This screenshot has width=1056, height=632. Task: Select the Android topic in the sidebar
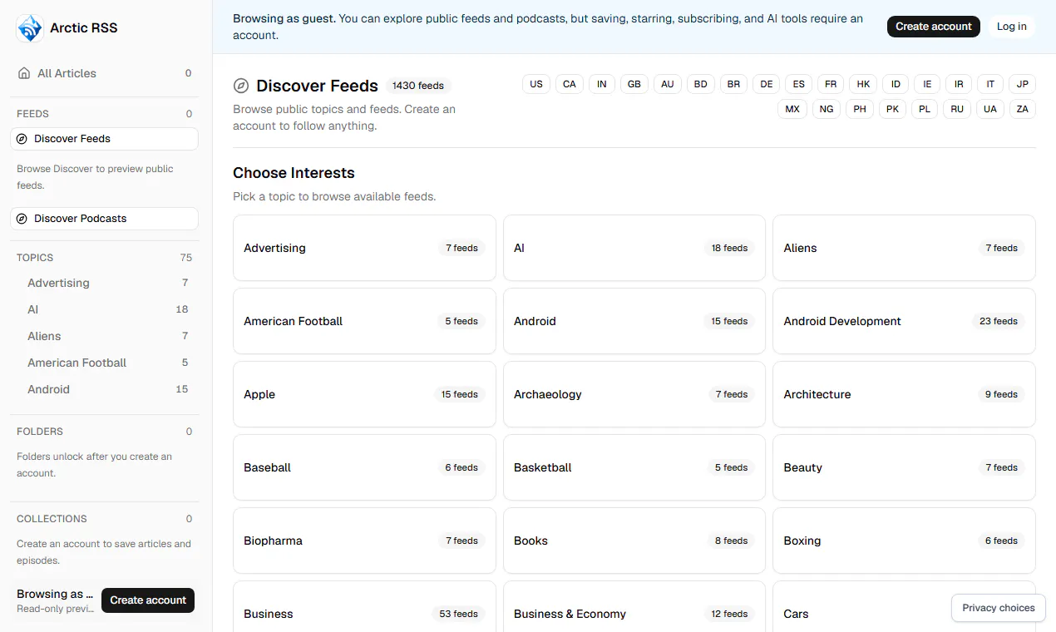(x=107, y=389)
